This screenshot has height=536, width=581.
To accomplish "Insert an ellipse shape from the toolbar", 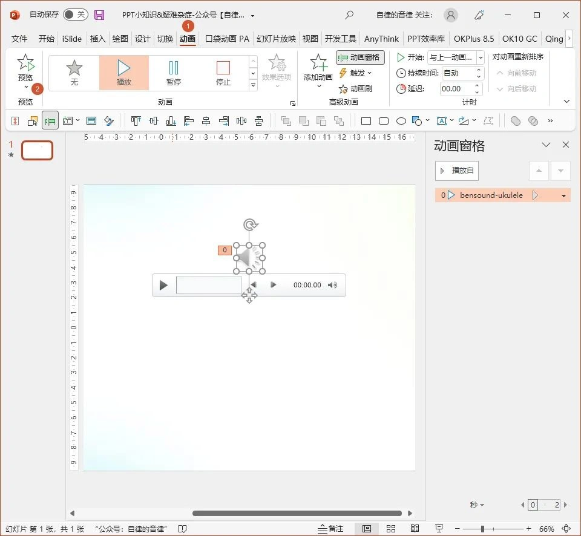I will [401, 120].
